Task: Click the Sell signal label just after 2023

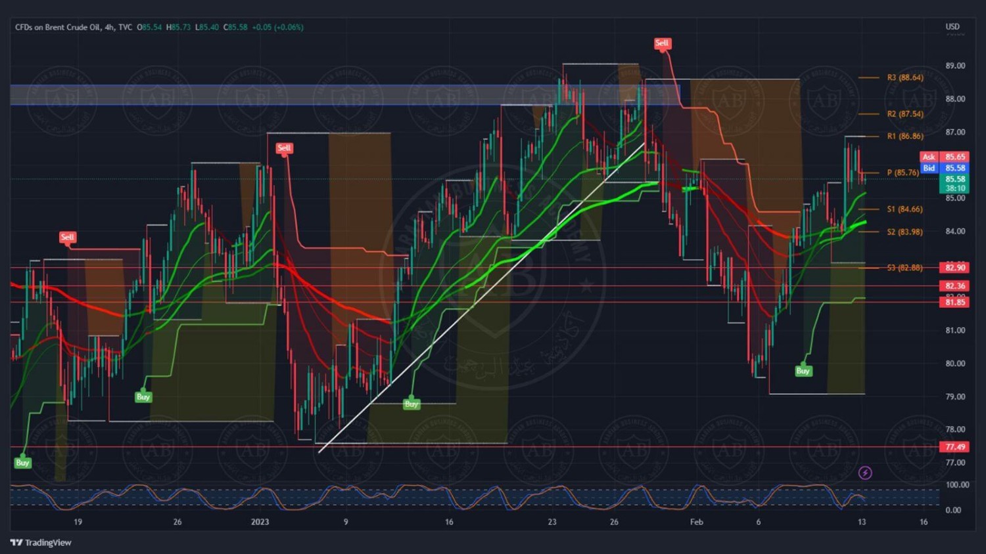Action: click(x=284, y=148)
